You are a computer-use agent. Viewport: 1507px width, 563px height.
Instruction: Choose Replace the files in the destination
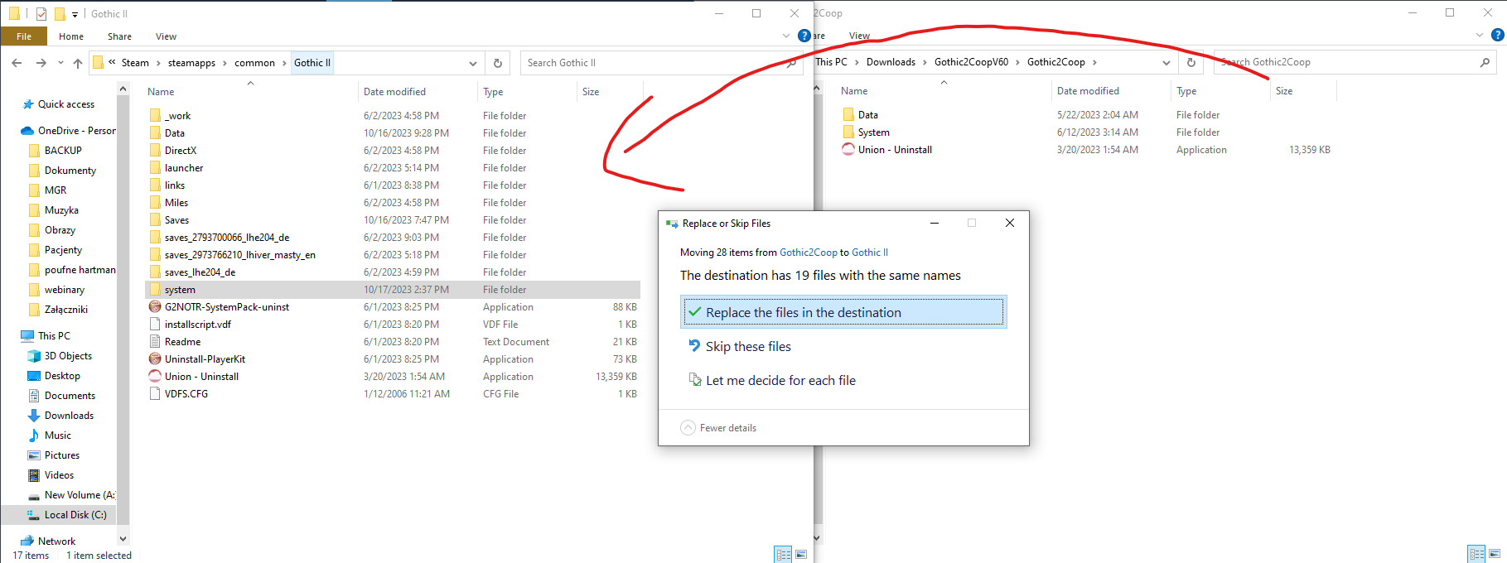pyautogui.click(x=843, y=312)
